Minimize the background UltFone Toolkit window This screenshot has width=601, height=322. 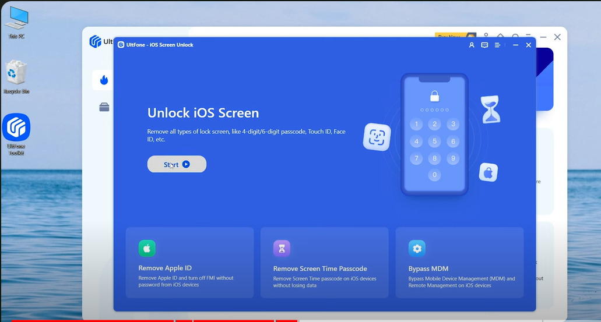[x=543, y=37]
